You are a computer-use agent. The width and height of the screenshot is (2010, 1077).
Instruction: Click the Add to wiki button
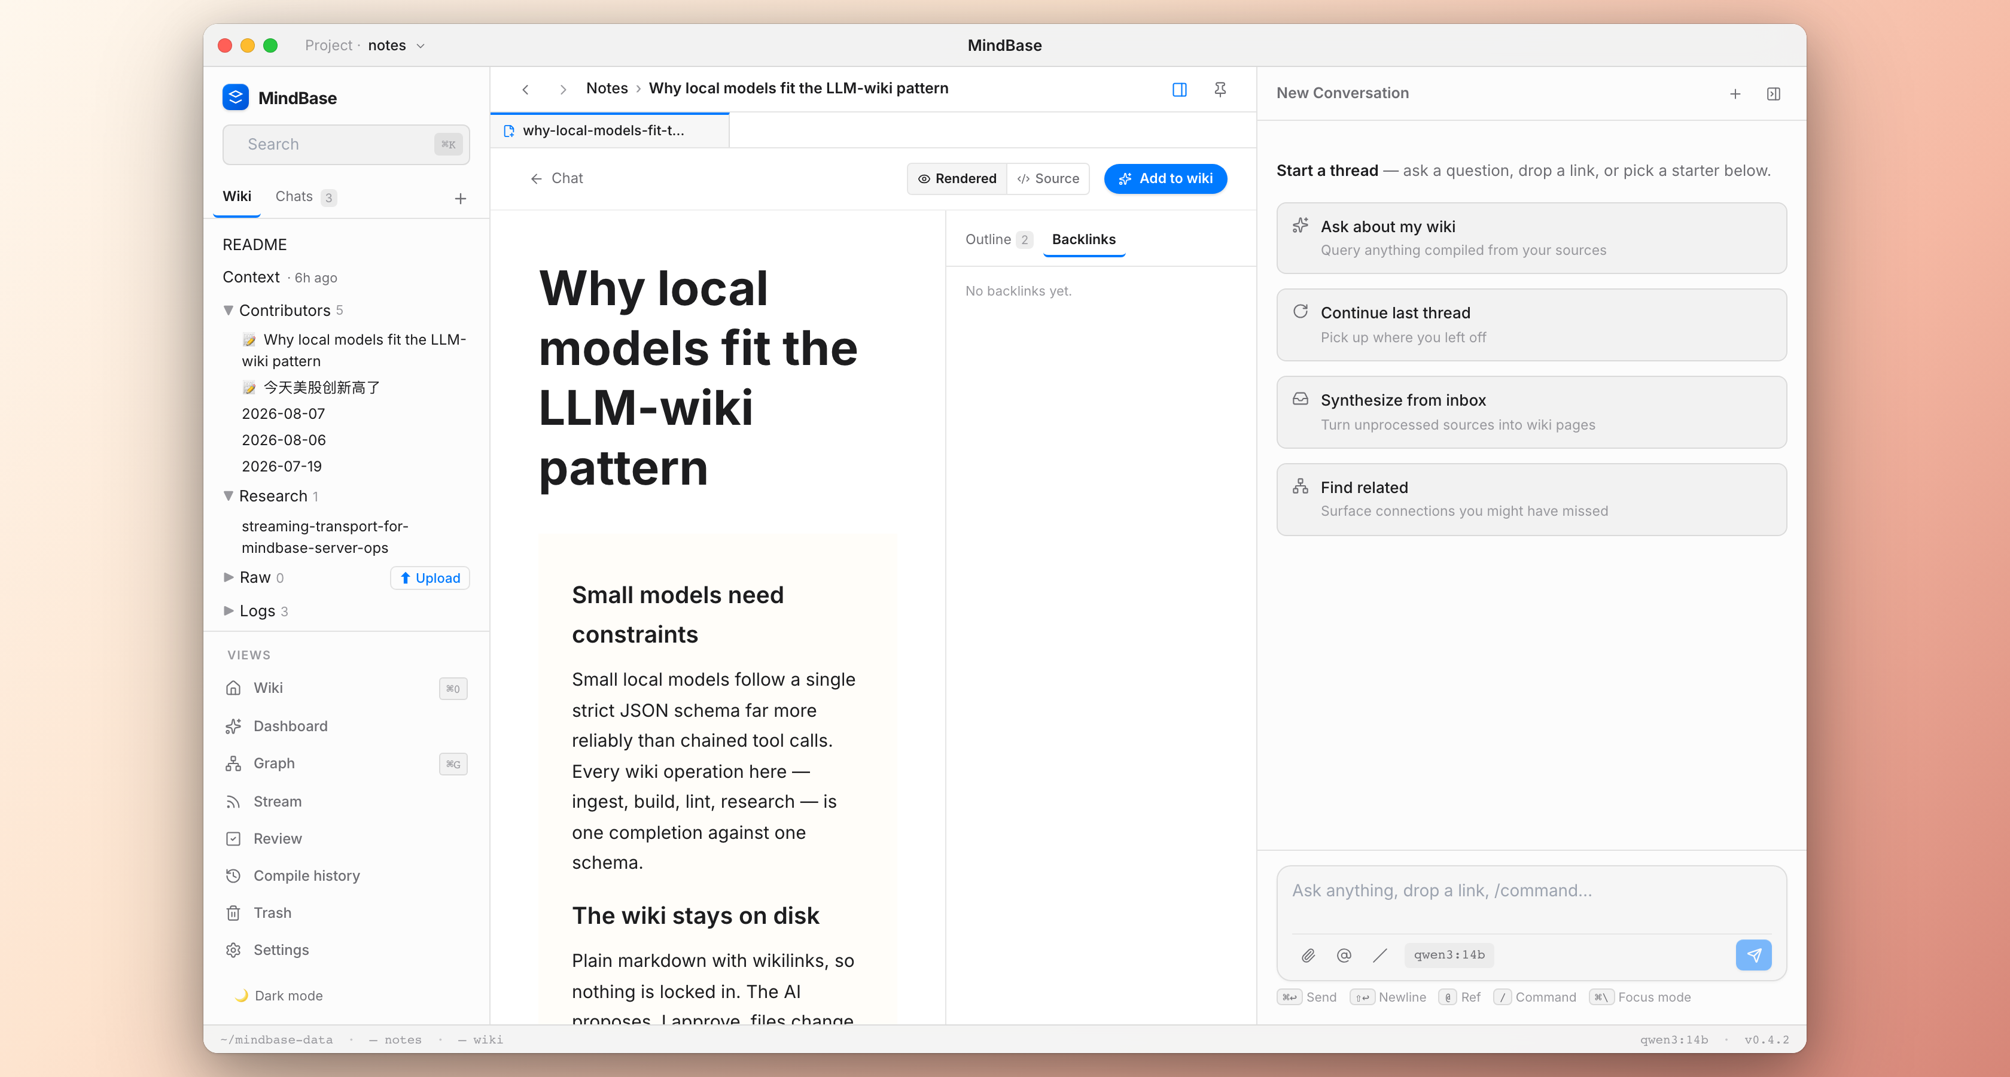[x=1165, y=179]
